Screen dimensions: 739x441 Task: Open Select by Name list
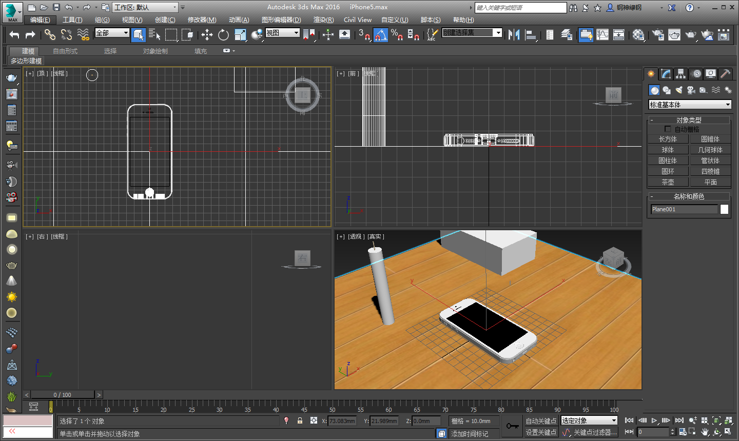tap(154, 34)
